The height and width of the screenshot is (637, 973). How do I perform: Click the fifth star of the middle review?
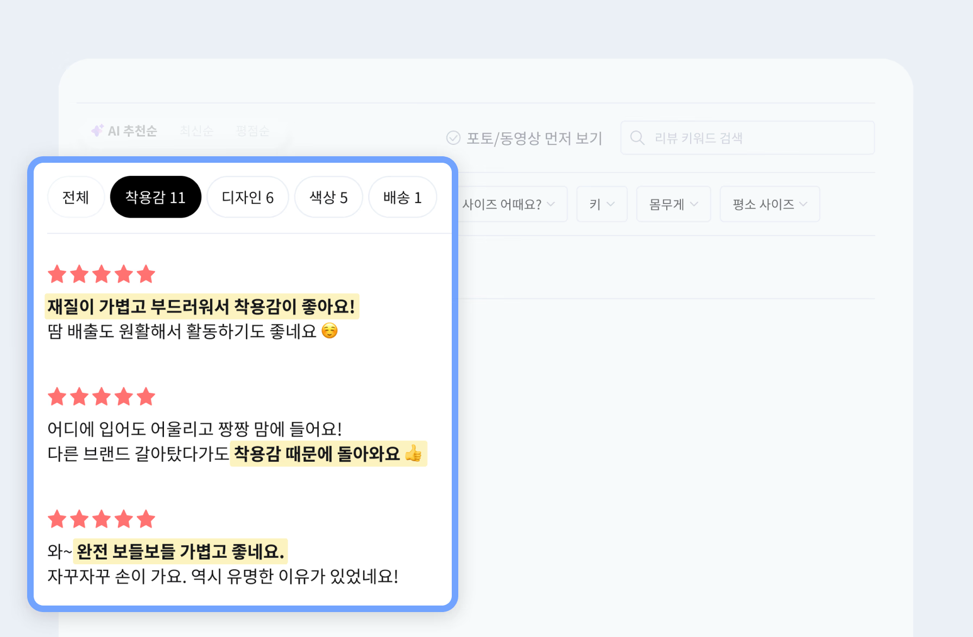tap(146, 397)
